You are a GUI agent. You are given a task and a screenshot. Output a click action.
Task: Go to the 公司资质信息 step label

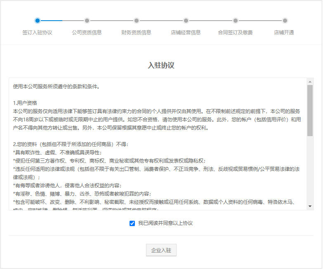pos(87,33)
